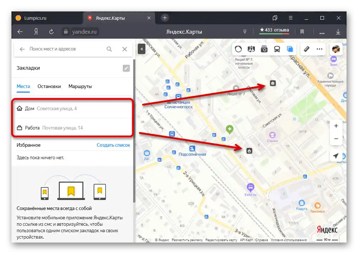Open the user profile avatar

[336, 49]
